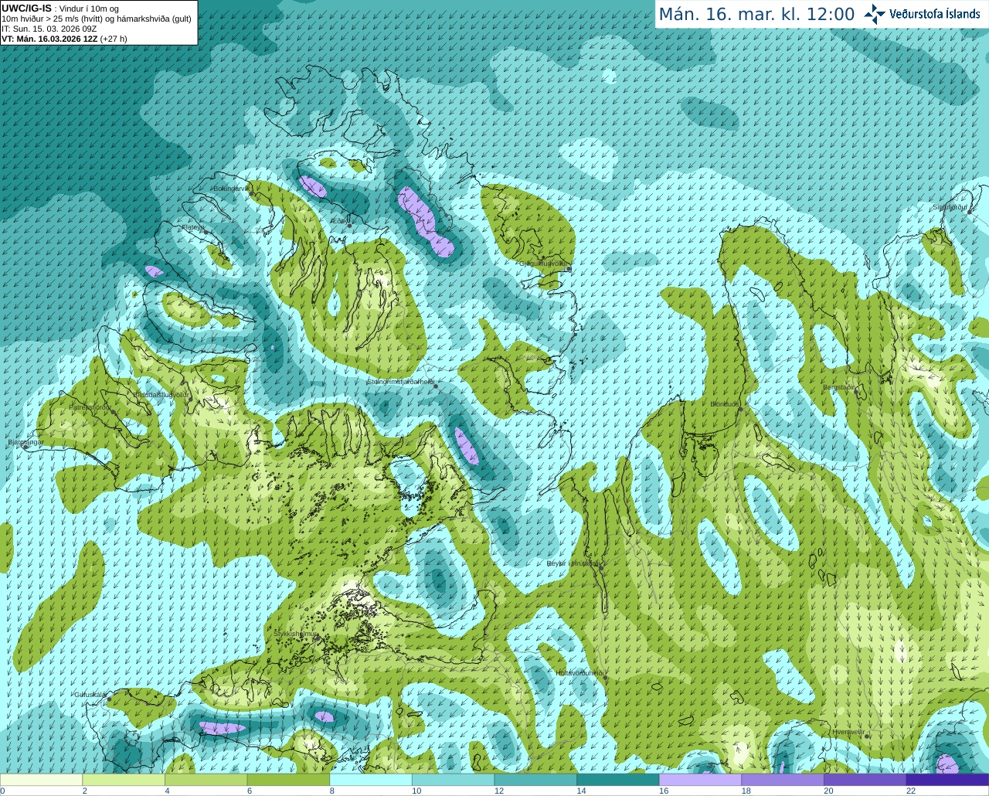Click the Hveravellir station label
Image resolution: width=989 pixels, height=796 pixels.
tap(848, 732)
